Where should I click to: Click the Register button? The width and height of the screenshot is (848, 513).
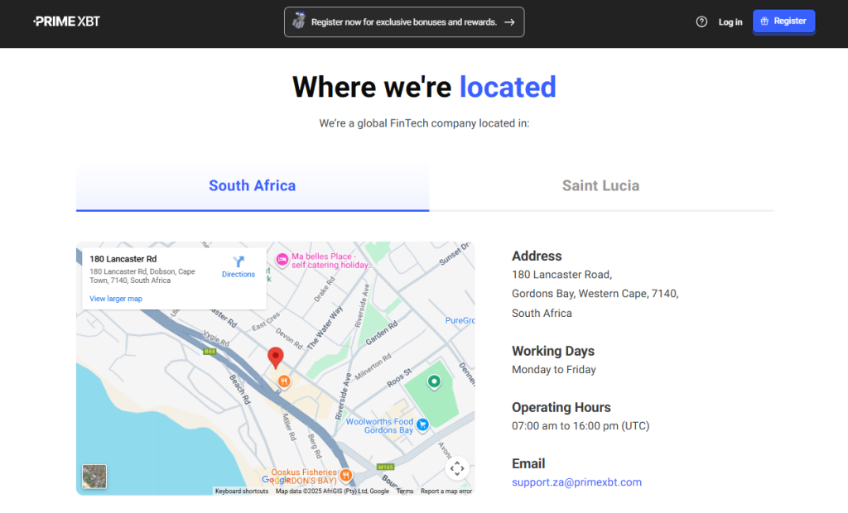(x=783, y=22)
